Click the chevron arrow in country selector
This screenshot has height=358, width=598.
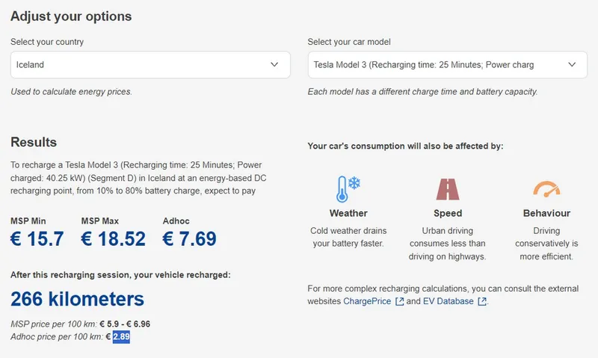coord(274,65)
